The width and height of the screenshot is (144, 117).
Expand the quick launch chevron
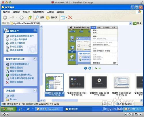[x=33, y=108]
